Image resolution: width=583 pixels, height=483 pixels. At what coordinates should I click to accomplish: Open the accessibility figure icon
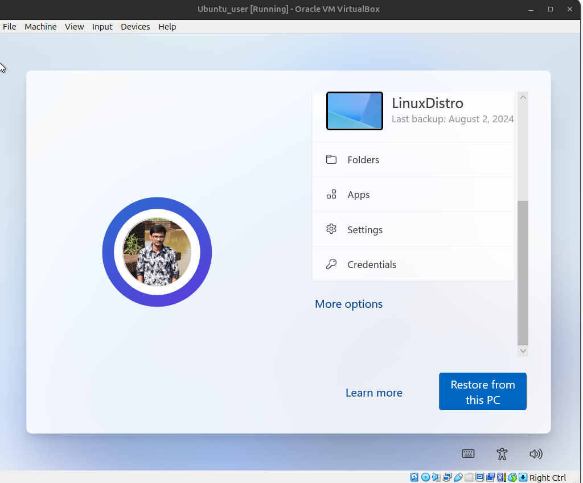tap(502, 453)
